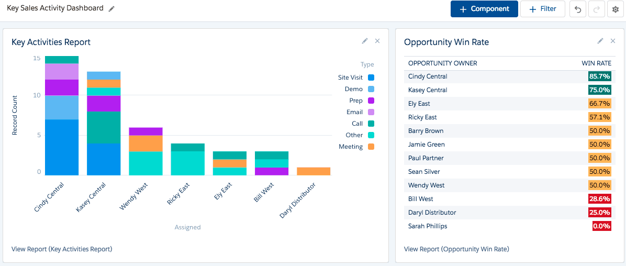
Task: Click the Meeting legend orange swatch
Action: pyautogui.click(x=371, y=147)
